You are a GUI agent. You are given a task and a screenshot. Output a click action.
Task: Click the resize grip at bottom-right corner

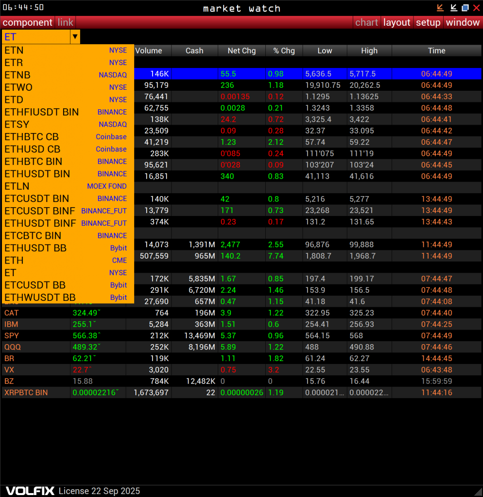(x=478, y=492)
